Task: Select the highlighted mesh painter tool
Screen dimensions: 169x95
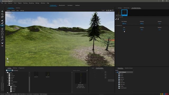Action: tap(2, 25)
